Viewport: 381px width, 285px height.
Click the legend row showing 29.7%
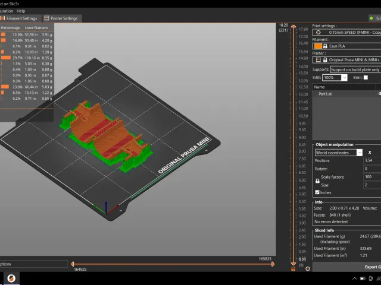click(26, 58)
